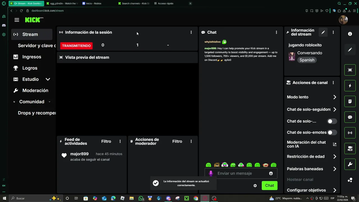This screenshot has width=359, height=202.
Task: Switch to Search channels - Kick tab
Action: (x=134, y=3)
